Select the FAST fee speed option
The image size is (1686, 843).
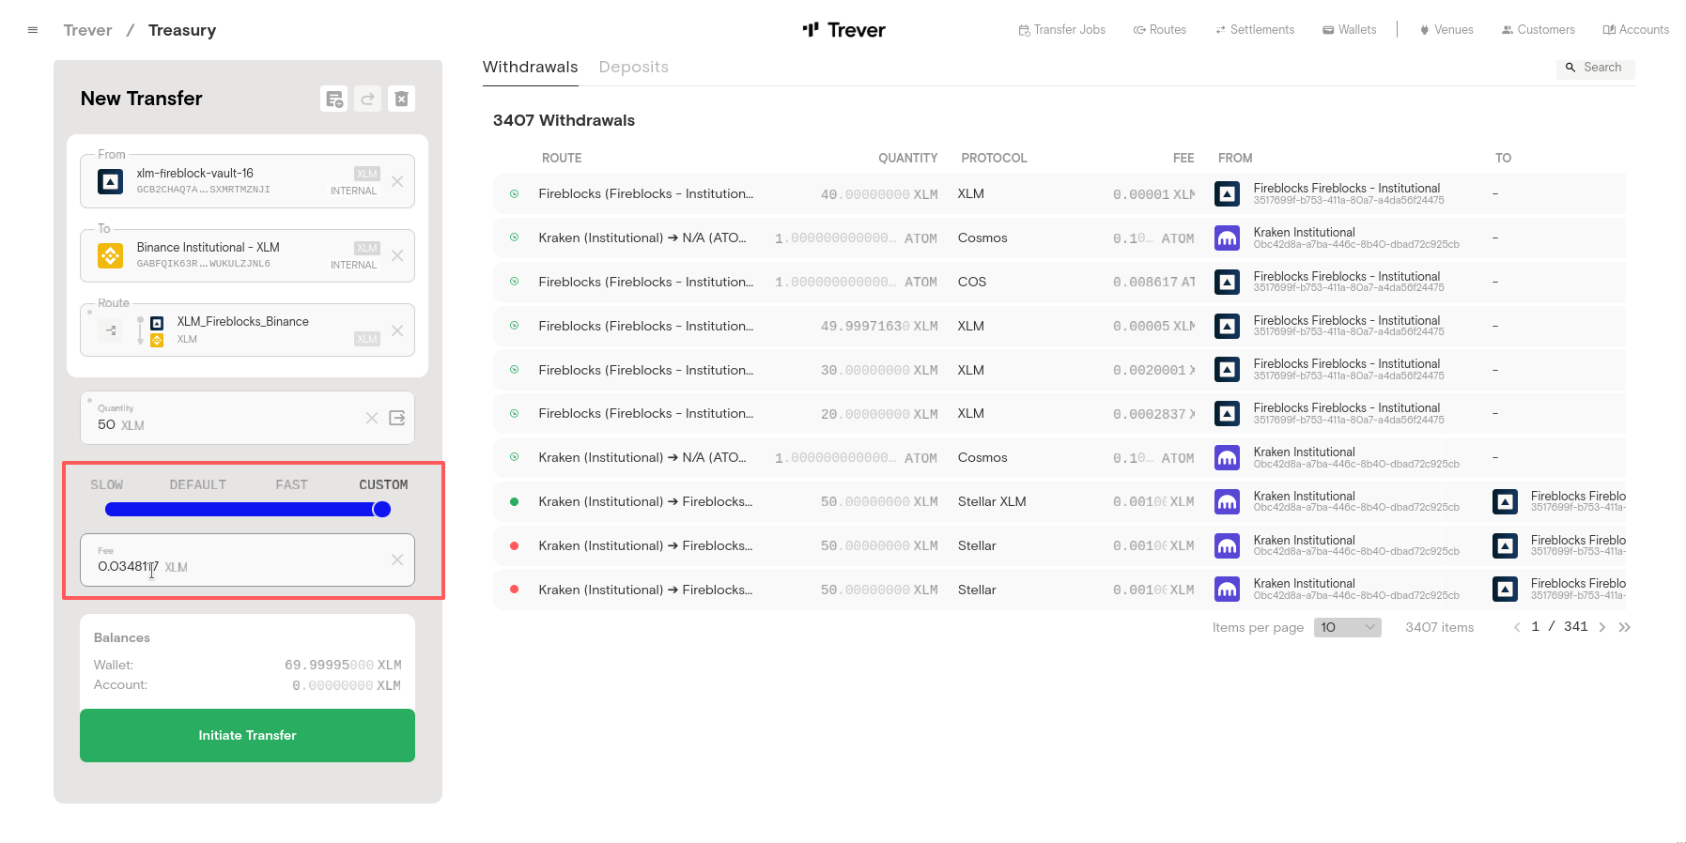(291, 484)
